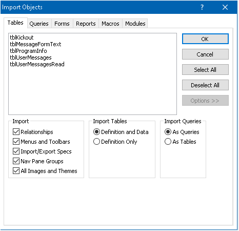Select tblKickout in the table list
The height and width of the screenshot is (231, 239).
[x=22, y=37]
